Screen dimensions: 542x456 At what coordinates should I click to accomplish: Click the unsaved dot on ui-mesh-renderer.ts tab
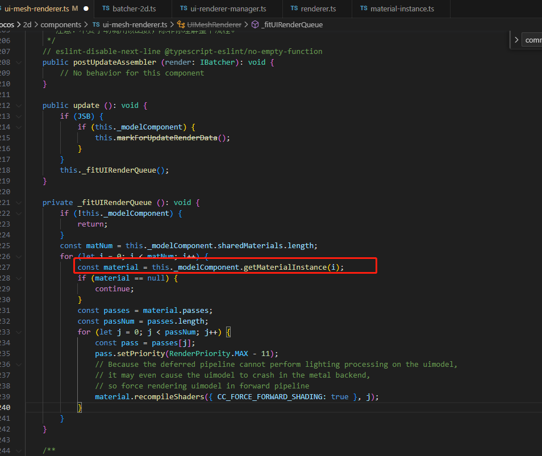click(86, 9)
